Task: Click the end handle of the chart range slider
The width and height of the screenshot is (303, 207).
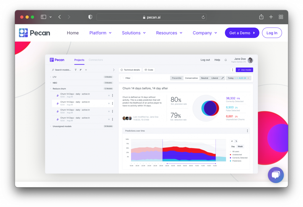Action: [215, 164]
